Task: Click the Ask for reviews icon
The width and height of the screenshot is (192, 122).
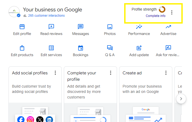Action: [168, 48]
